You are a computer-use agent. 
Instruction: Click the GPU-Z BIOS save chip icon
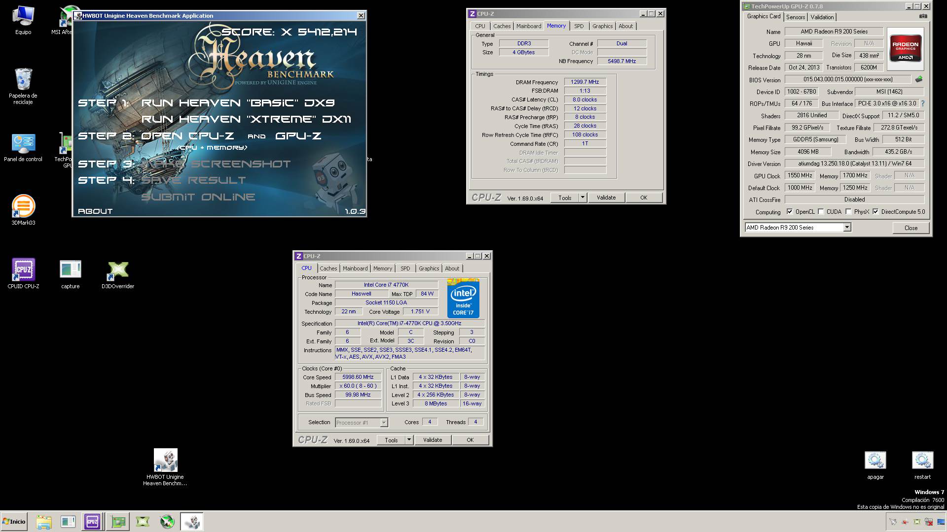click(x=918, y=79)
